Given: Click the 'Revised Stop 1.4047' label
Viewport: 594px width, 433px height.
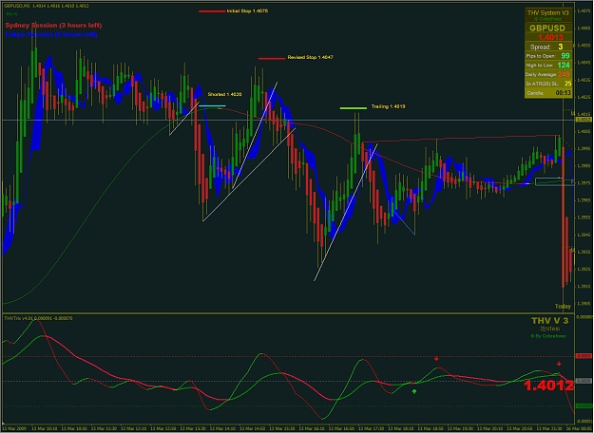Looking at the screenshot, I should 310,57.
